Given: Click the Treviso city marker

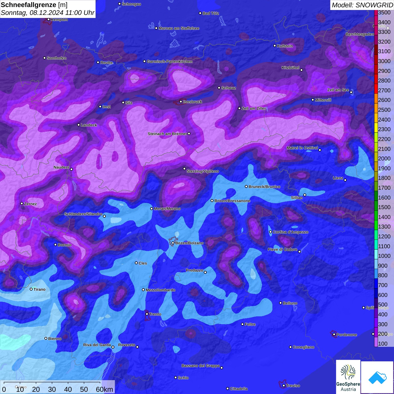Looking at the screenshot, I should [284, 386].
